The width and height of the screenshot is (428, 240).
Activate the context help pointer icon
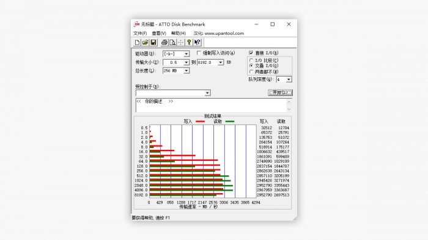tap(197, 43)
